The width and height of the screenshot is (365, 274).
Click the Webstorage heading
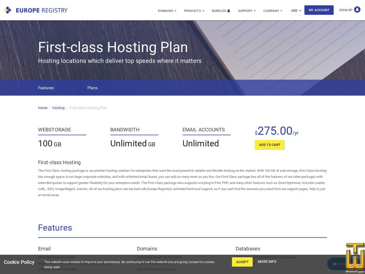coord(55,130)
